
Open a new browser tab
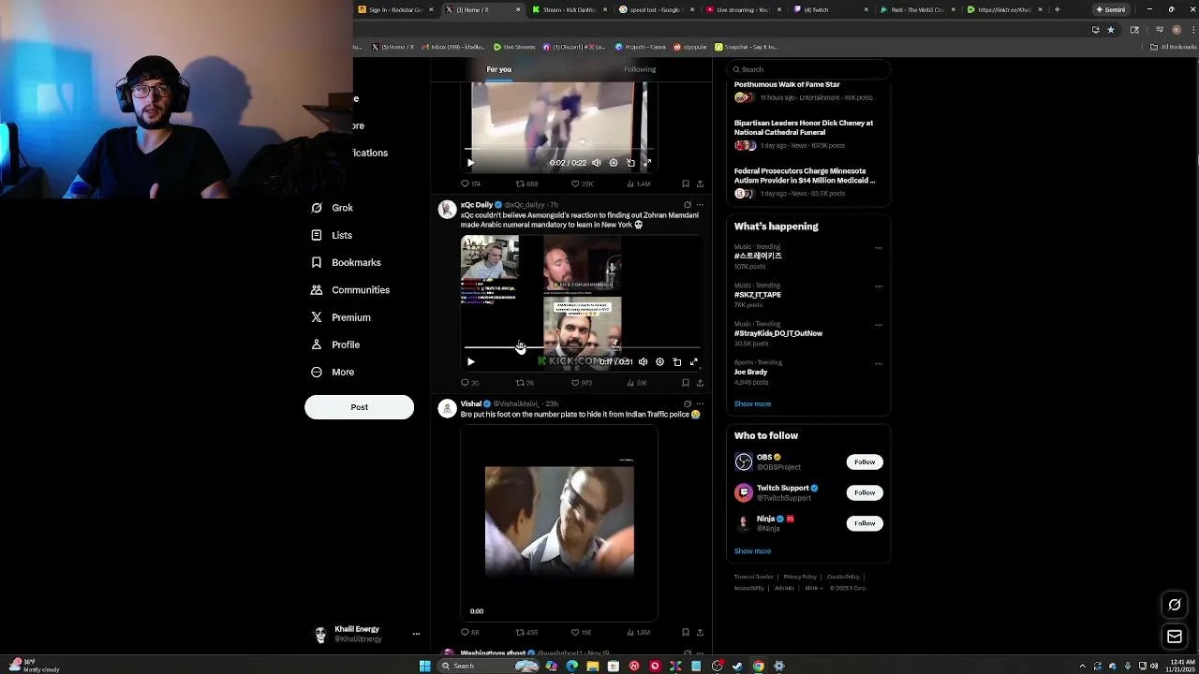1057,9
